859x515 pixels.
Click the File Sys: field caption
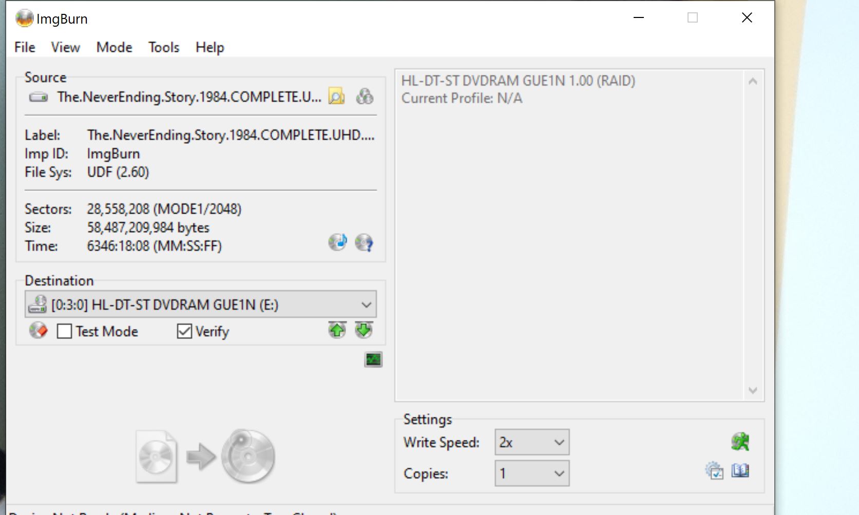coord(48,172)
